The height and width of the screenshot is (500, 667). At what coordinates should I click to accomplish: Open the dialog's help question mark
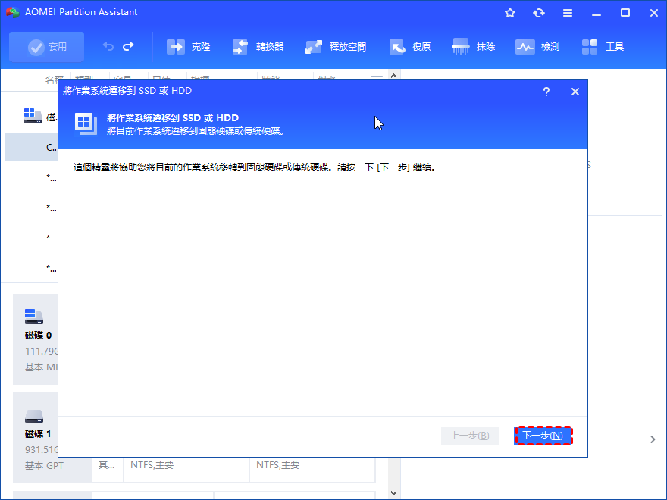click(546, 92)
